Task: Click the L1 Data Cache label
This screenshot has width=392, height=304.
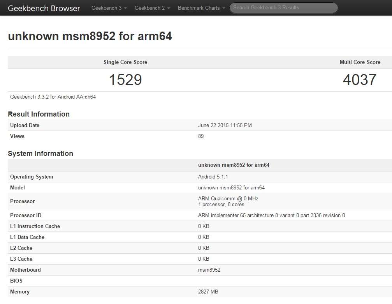Action: (x=27, y=237)
